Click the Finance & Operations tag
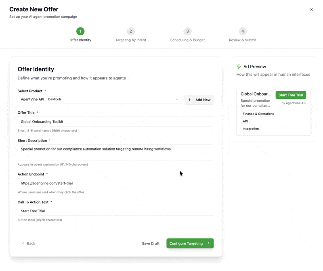Viewport: 323px width, 271px height. click(x=258, y=114)
